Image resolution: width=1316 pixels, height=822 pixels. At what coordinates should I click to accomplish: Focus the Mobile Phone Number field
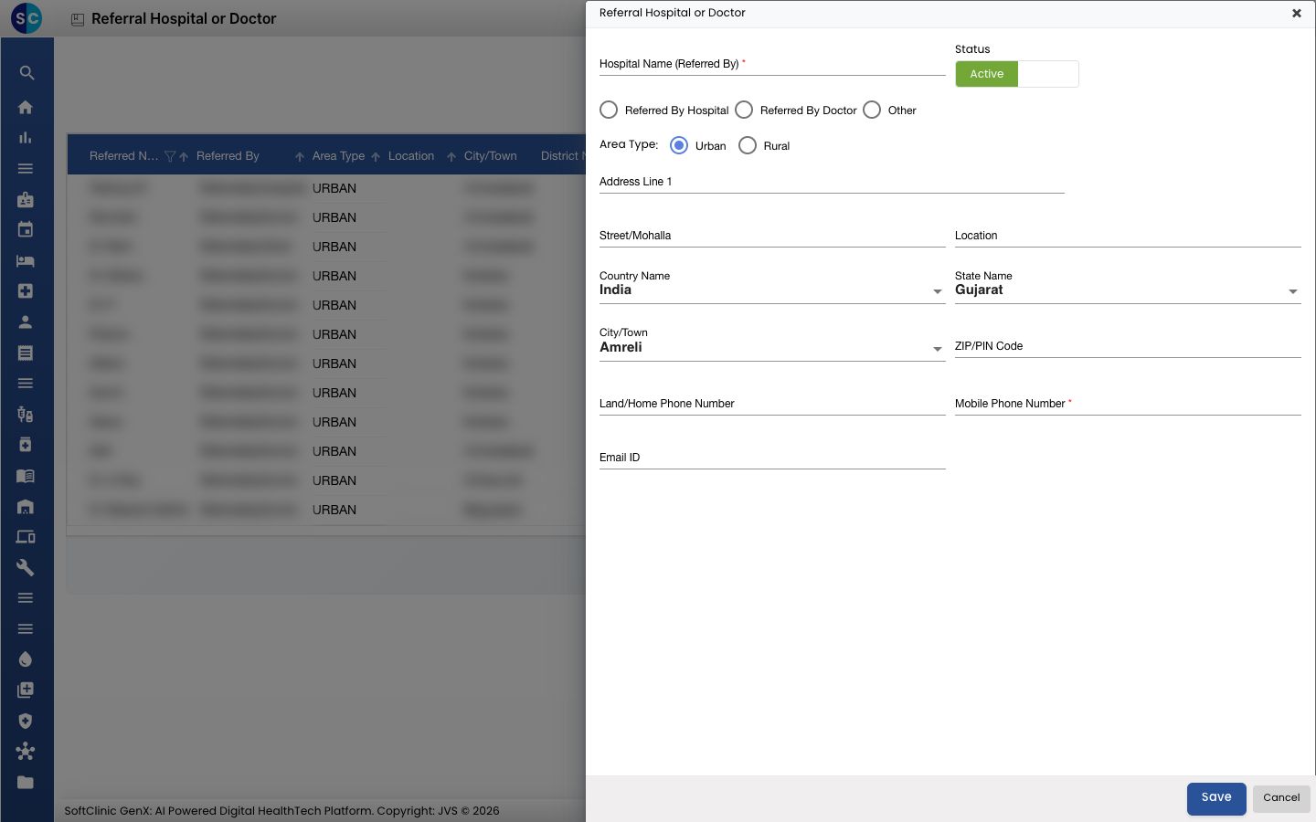[1128, 404]
